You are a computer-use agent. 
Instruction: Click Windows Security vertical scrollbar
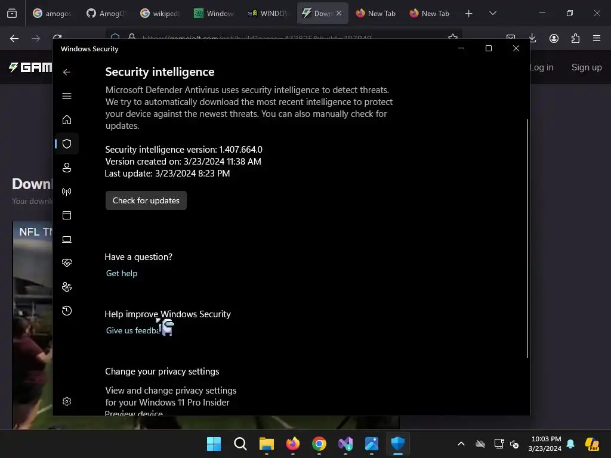click(x=527, y=239)
